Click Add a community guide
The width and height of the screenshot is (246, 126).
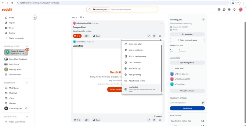pyautogui.click(x=187, y=40)
